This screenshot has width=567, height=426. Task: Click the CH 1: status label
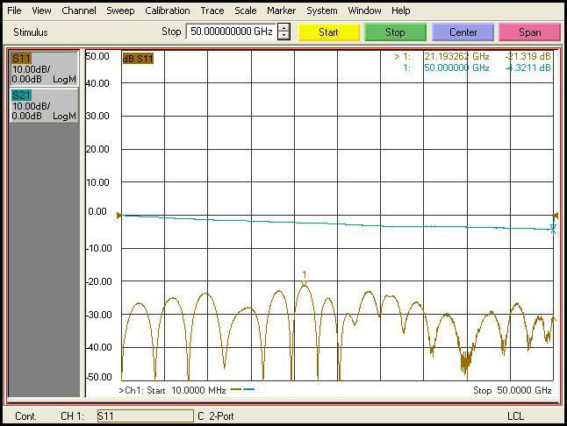[x=72, y=416]
